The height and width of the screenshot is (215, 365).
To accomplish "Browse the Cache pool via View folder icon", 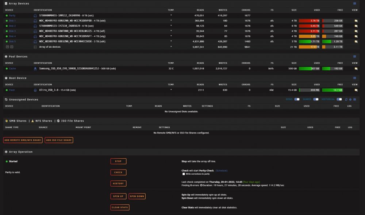I will (356, 69).
